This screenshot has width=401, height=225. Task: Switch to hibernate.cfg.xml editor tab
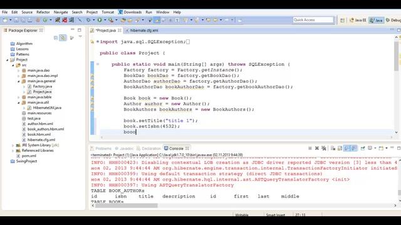pos(142,31)
